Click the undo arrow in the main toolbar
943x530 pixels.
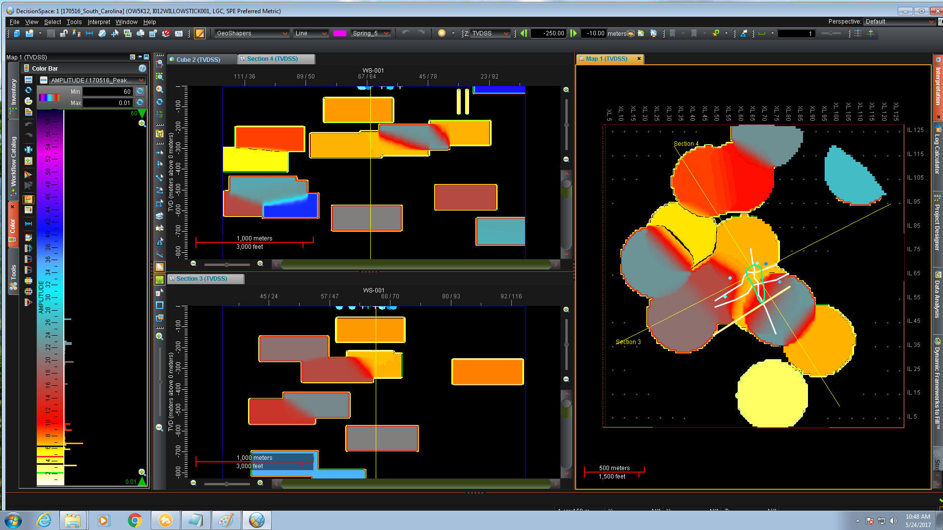click(x=406, y=33)
